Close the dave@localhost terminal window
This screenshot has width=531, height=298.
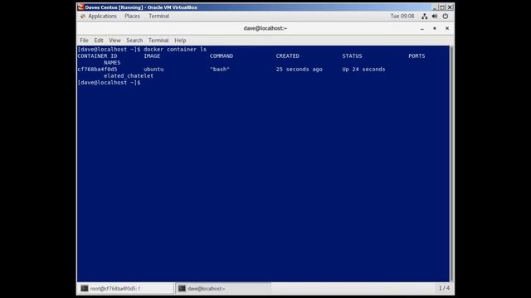point(447,28)
